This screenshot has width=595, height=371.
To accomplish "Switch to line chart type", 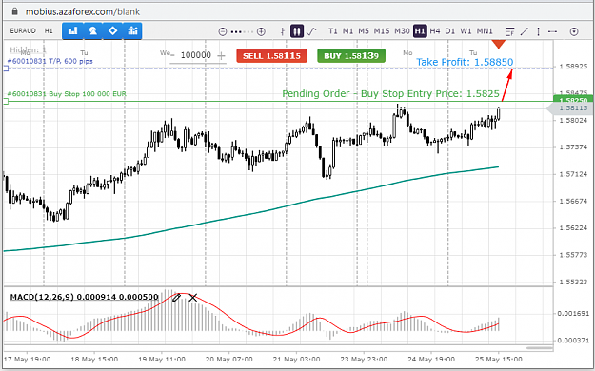I will 311,31.
